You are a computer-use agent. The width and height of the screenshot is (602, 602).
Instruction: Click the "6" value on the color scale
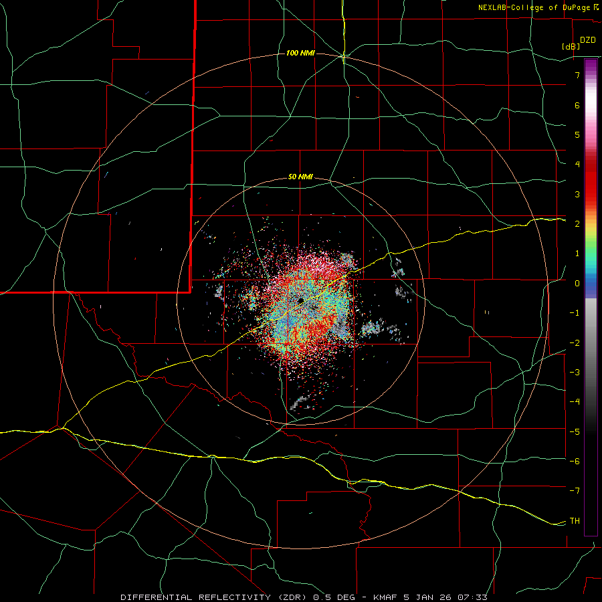[577, 105]
